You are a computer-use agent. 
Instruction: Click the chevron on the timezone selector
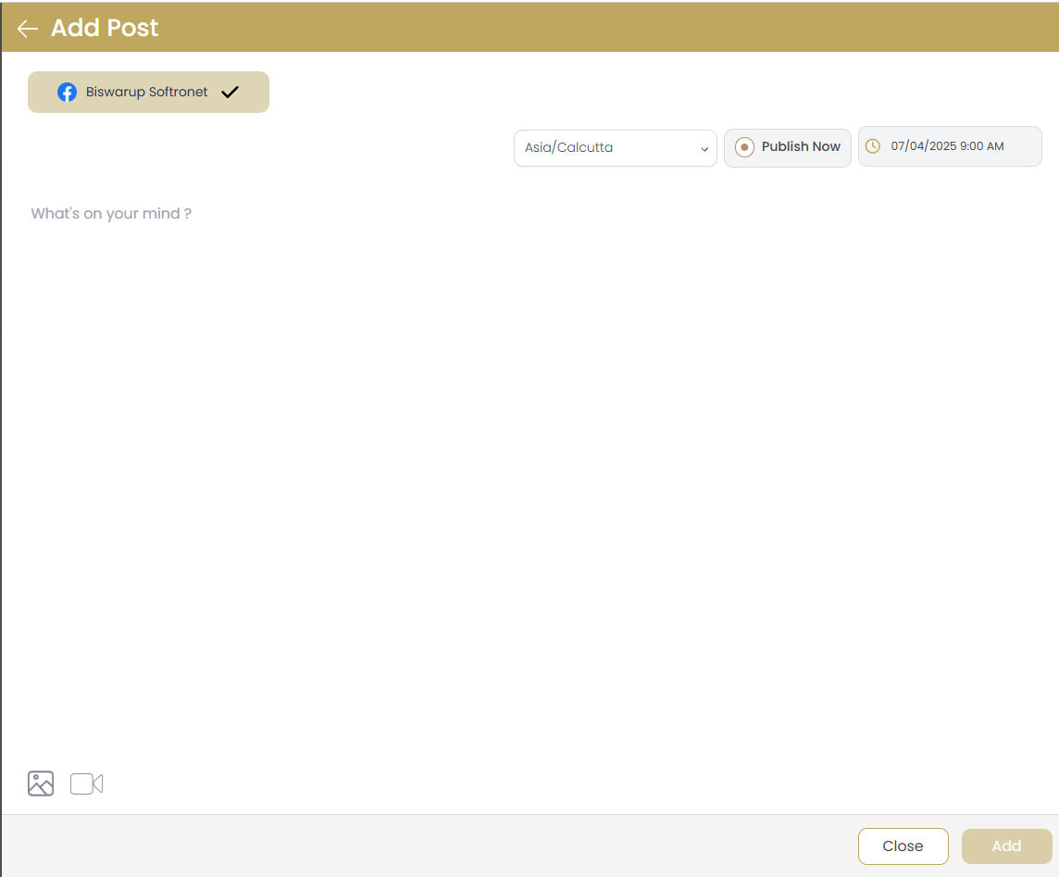pos(704,148)
